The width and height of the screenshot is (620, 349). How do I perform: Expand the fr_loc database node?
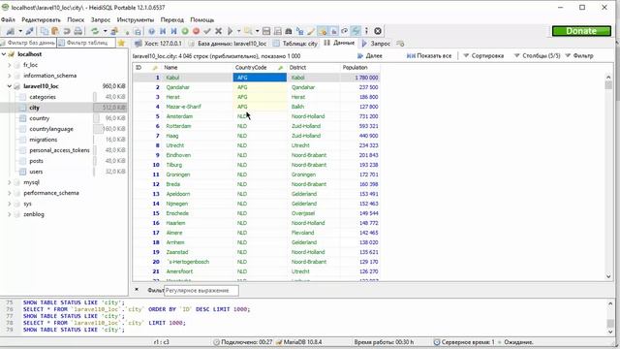click(x=10, y=65)
